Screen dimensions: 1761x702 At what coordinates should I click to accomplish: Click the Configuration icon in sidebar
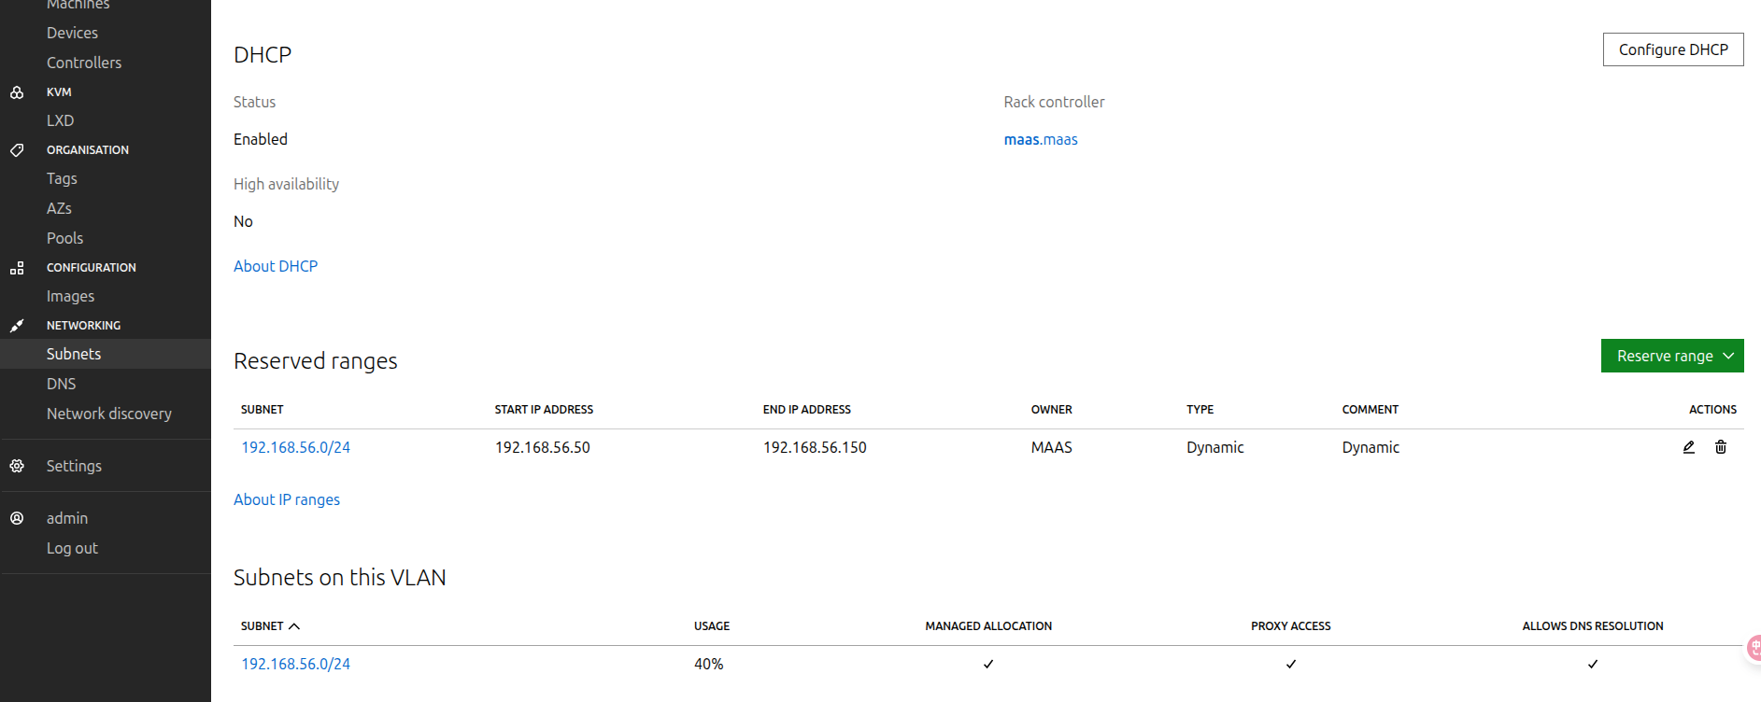click(17, 268)
